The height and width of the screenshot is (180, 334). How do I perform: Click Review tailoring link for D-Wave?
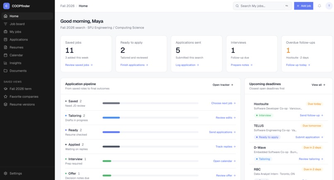(x=311, y=159)
